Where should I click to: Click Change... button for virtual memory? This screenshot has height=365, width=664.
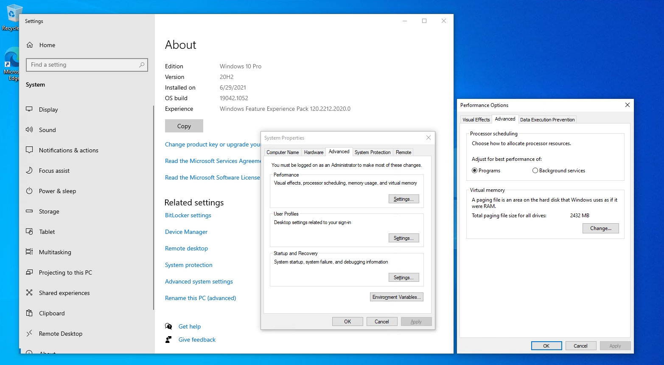tap(600, 228)
